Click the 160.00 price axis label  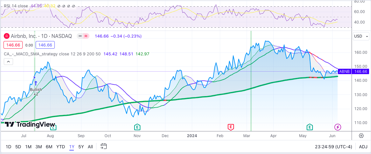click(360, 52)
